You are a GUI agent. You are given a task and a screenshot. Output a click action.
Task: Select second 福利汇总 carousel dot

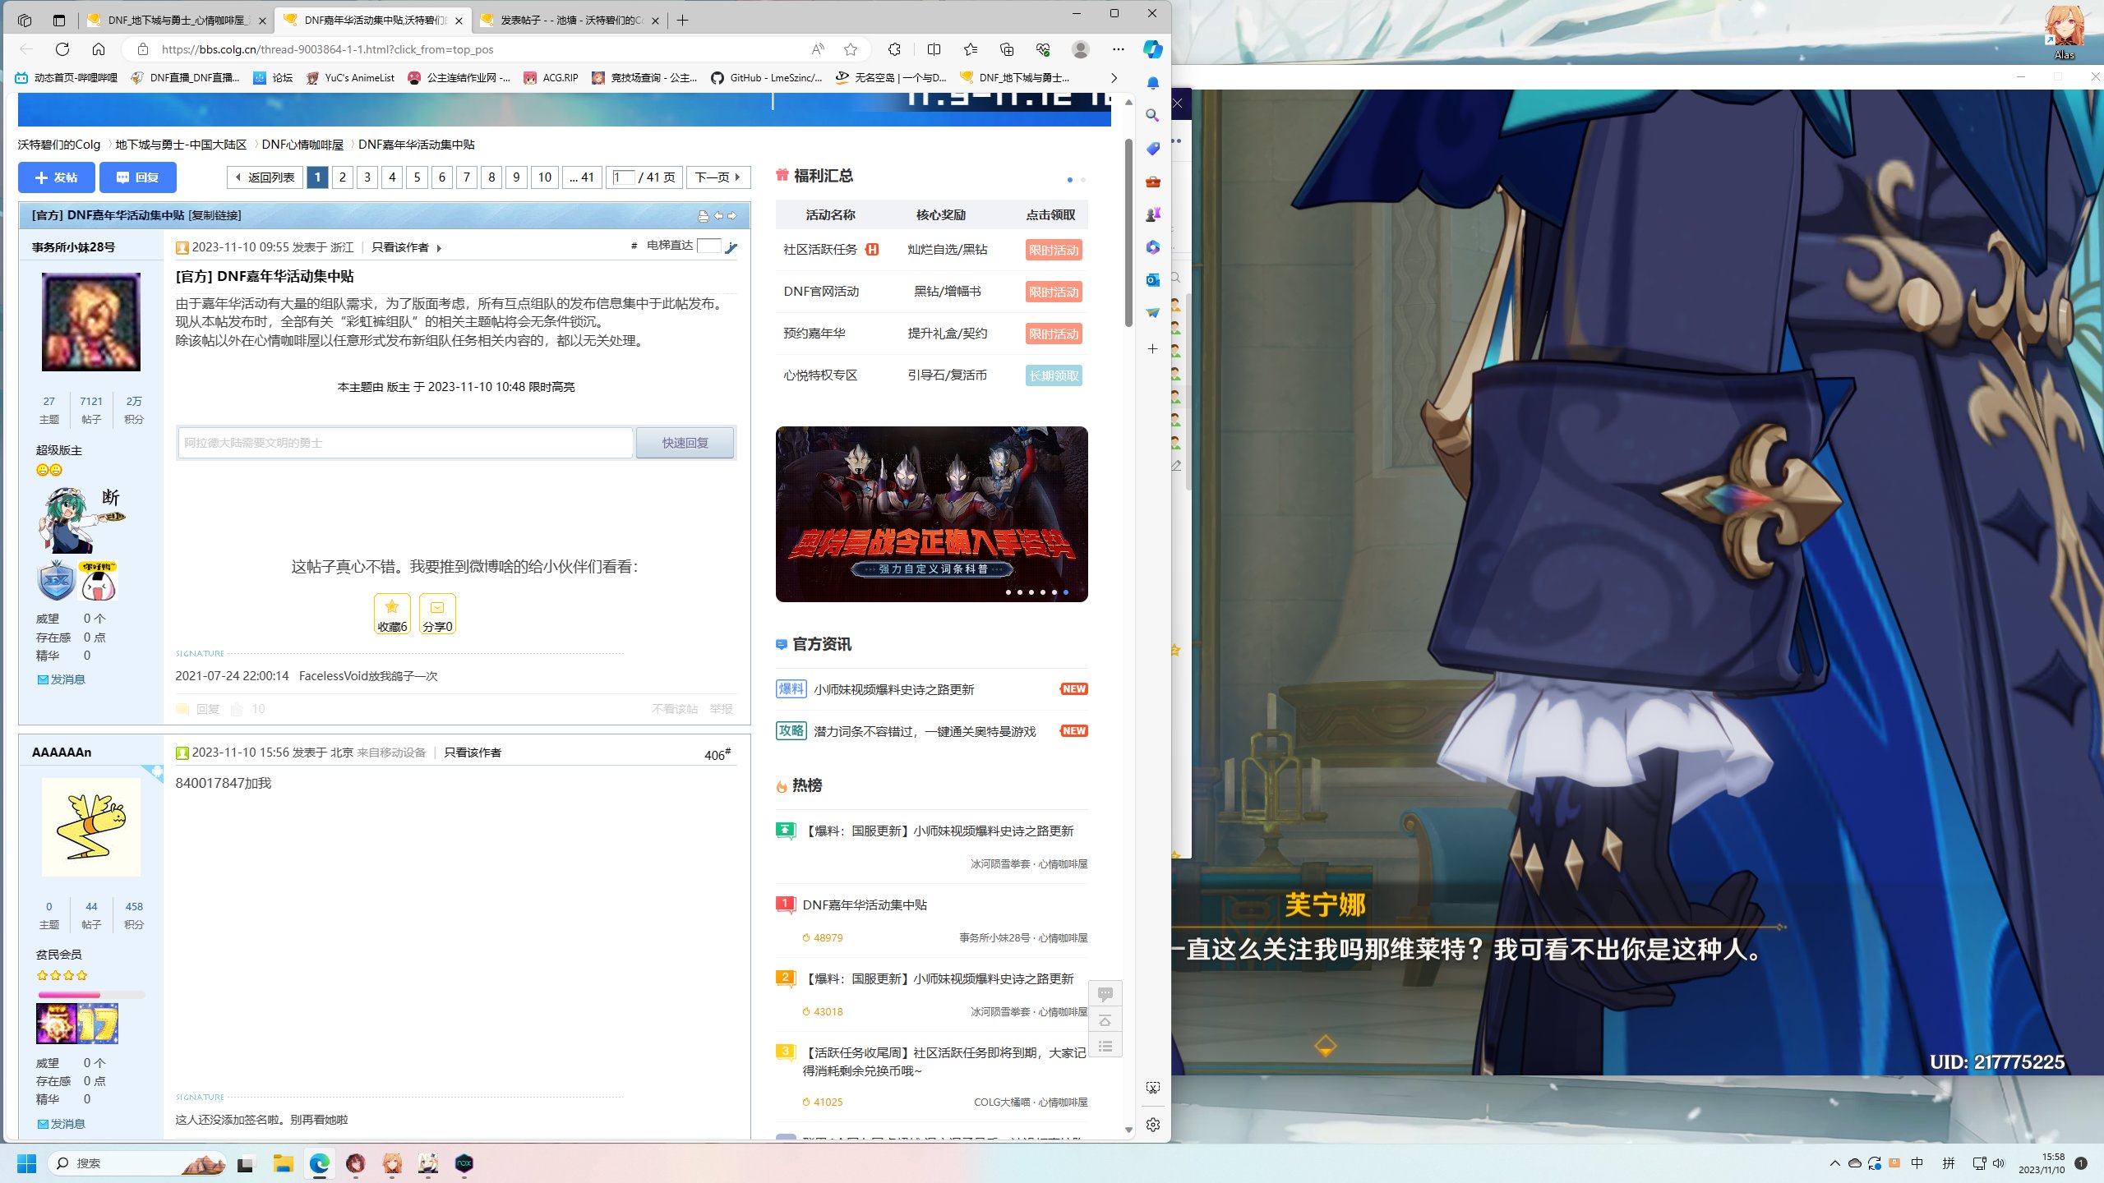[x=1082, y=180]
